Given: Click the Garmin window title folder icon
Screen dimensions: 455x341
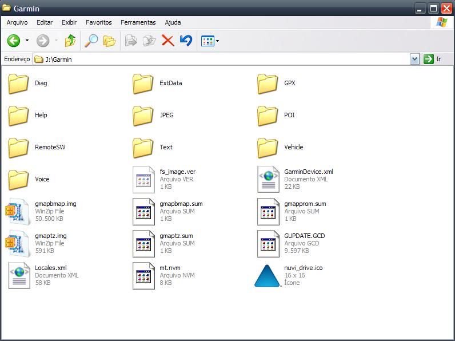Looking at the screenshot, I should tap(6, 8).
